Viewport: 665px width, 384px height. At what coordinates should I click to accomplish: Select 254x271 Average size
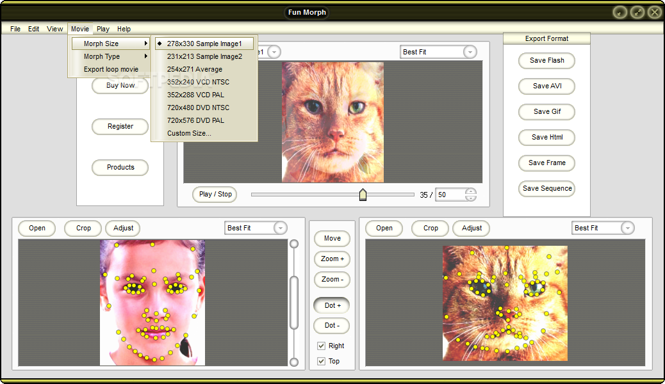tap(204, 69)
